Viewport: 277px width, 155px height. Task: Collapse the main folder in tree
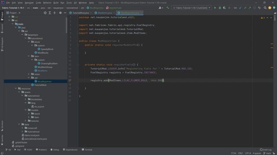pyautogui.click(x=13, y=24)
